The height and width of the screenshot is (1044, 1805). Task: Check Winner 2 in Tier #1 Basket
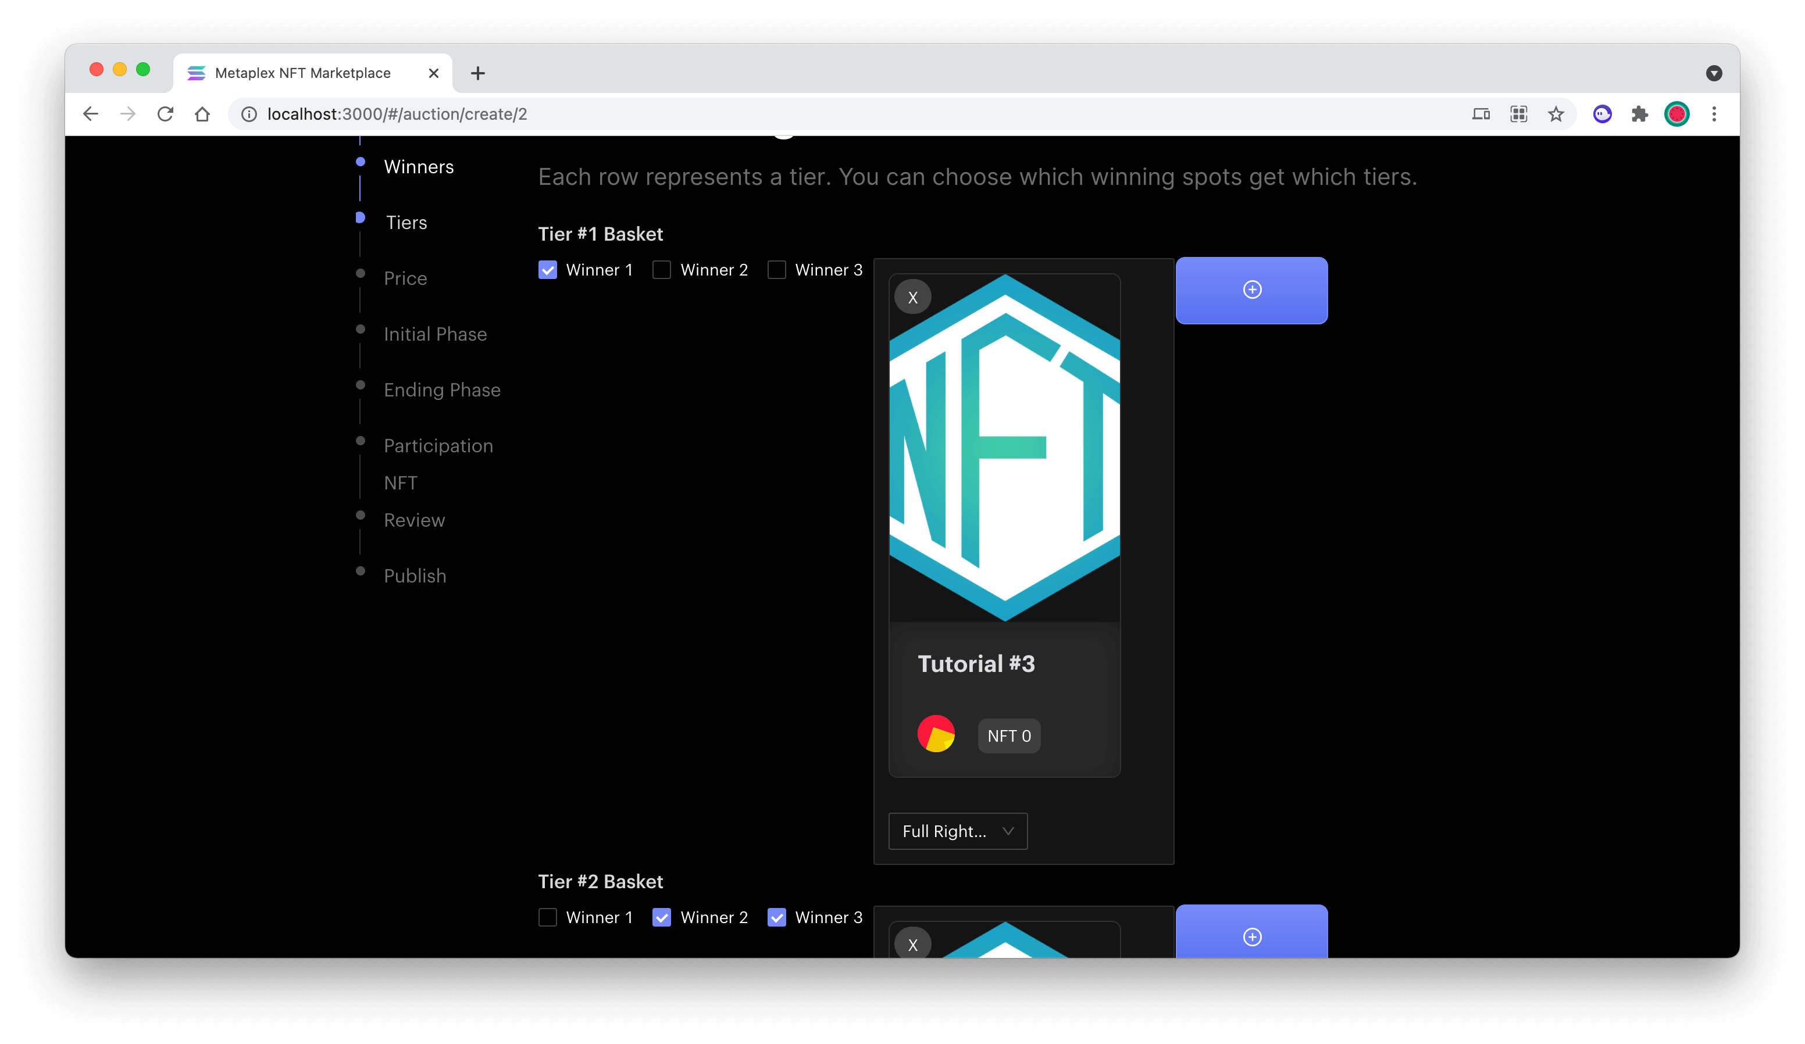coord(662,270)
